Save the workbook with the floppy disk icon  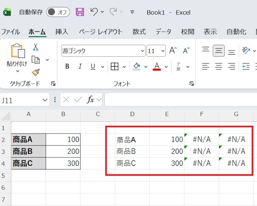point(80,12)
